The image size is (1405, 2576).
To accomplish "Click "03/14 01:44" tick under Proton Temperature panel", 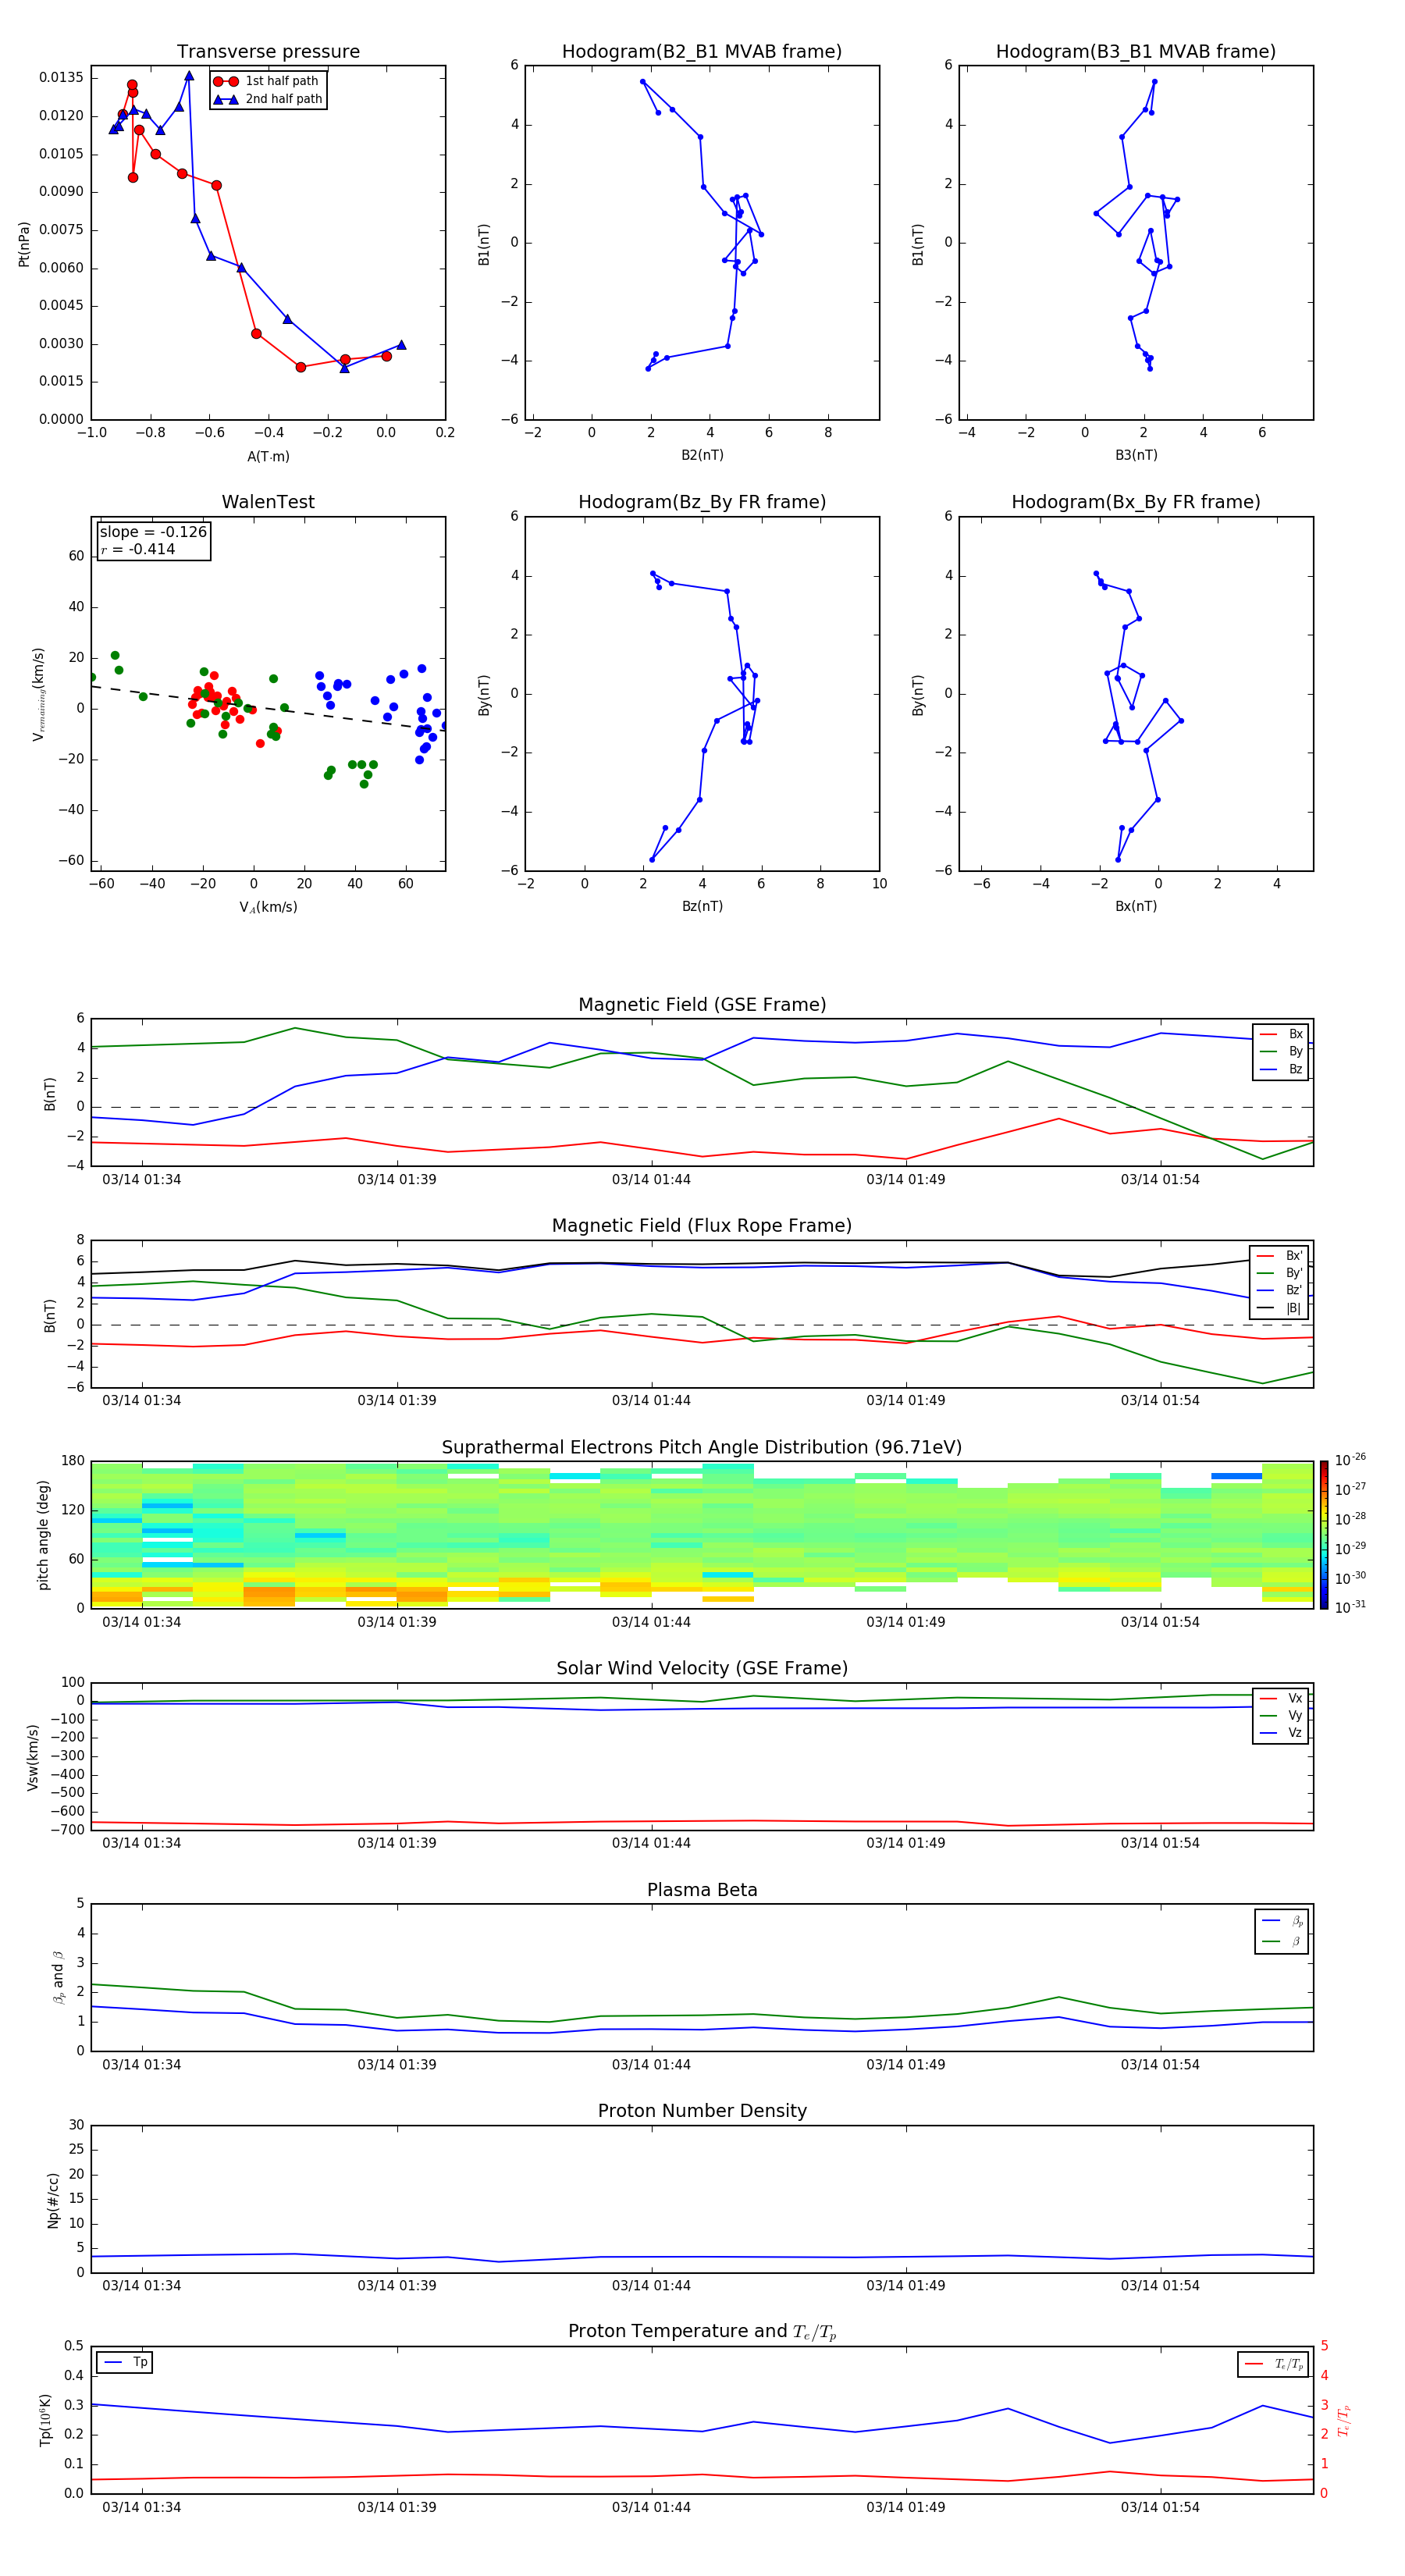I will tap(651, 2507).
